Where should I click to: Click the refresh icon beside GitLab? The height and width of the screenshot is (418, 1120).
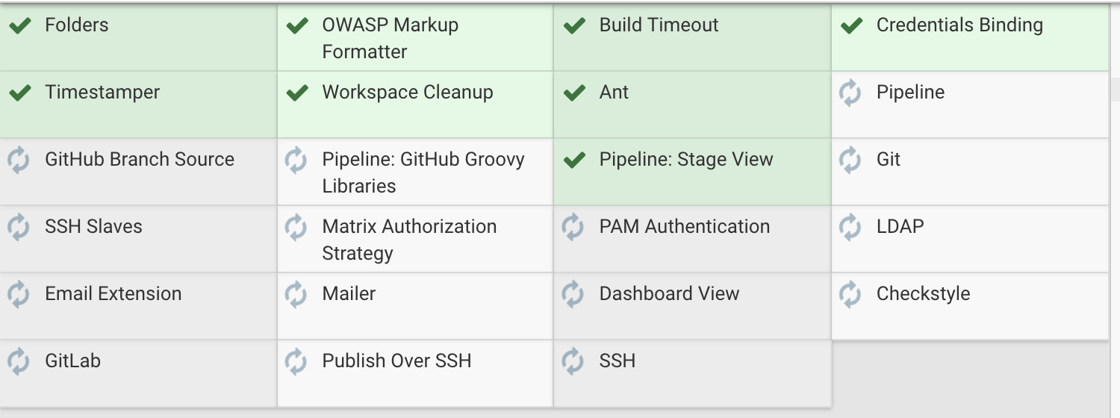[x=19, y=362]
